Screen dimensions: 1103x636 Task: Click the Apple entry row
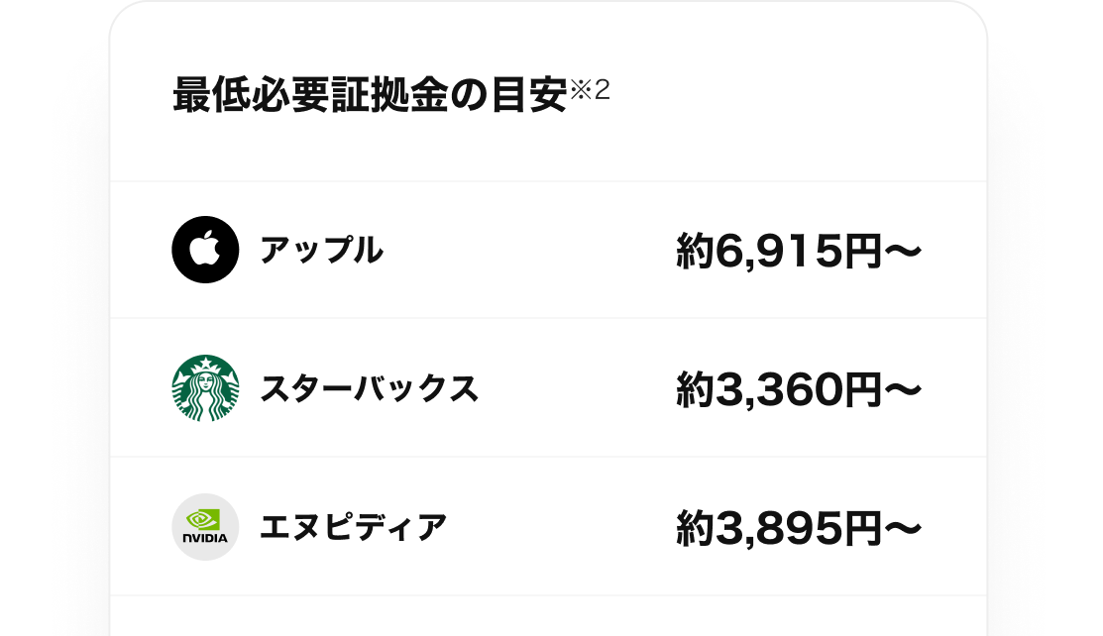point(551,248)
